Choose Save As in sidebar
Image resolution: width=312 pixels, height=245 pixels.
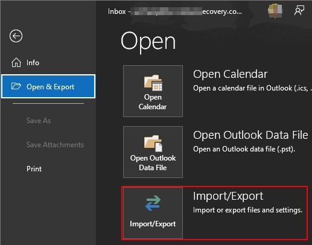tap(39, 121)
